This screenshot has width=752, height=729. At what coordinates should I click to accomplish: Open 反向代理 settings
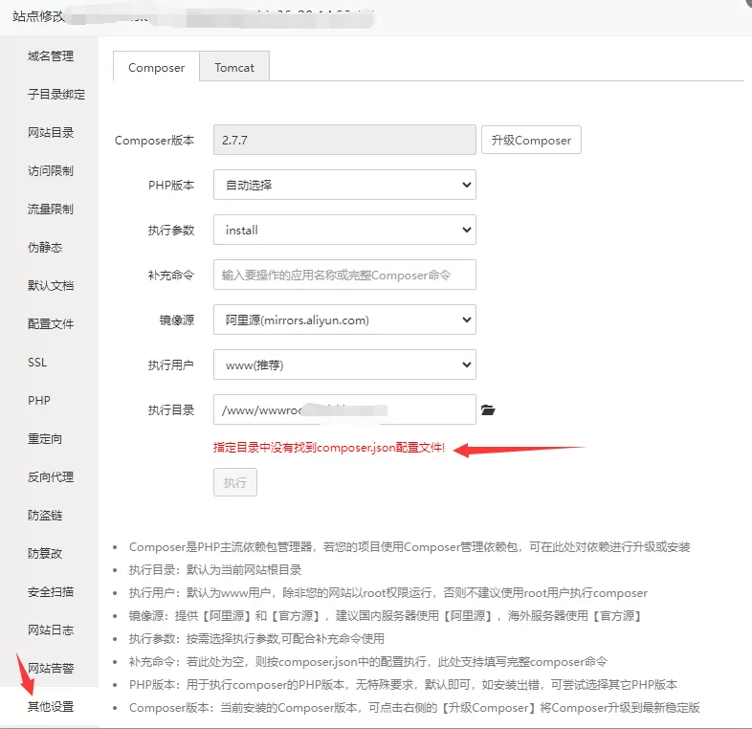click(51, 477)
